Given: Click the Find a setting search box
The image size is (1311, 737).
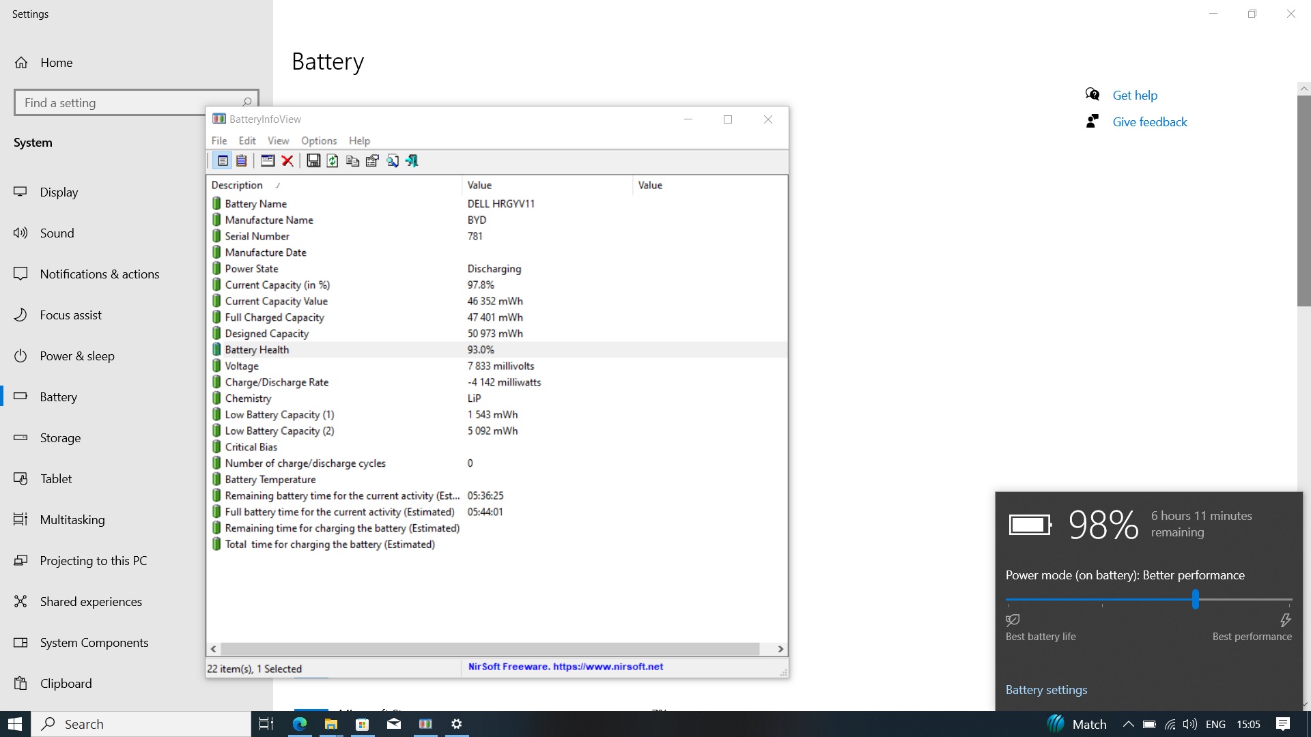Looking at the screenshot, I should (x=136, y=102).
